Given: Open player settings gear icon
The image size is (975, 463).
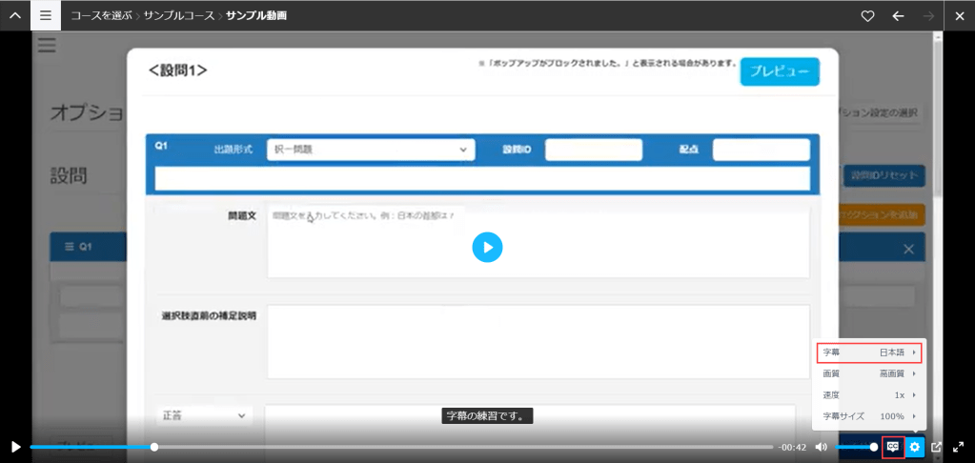Looking at the screenshot, I should click(915, 447).
